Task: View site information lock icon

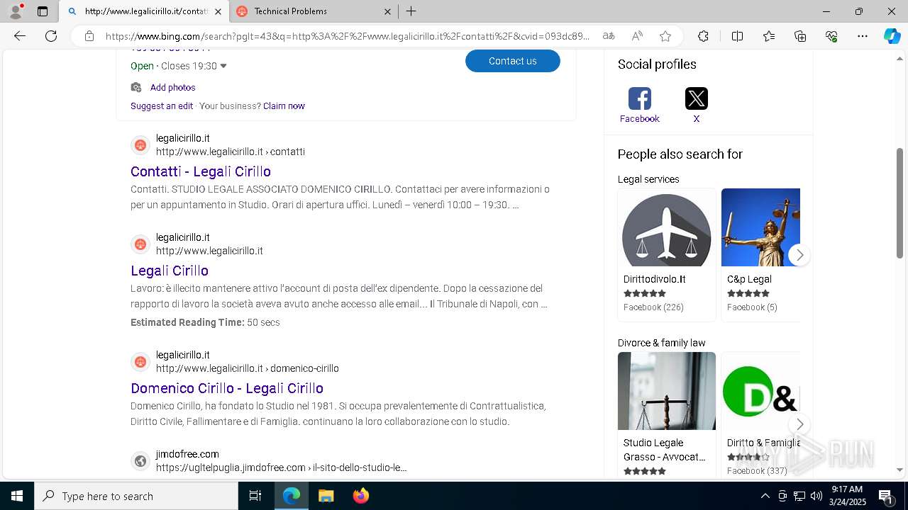Action: coord(89,36)
